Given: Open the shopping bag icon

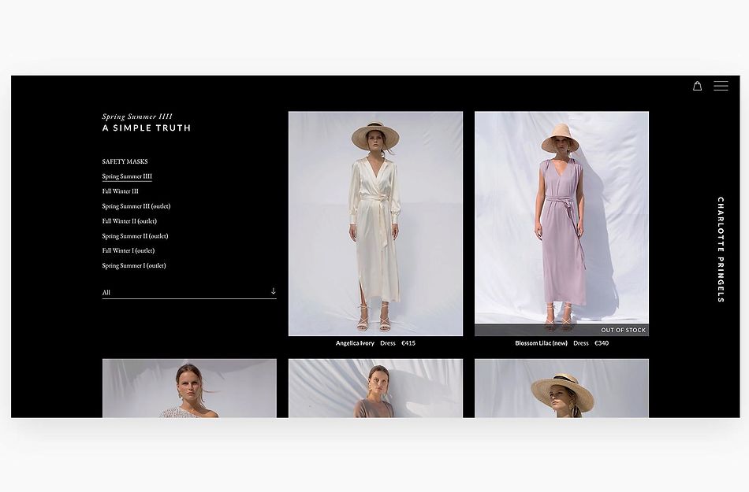Looking at the screenshot, I should coord(697,86).
